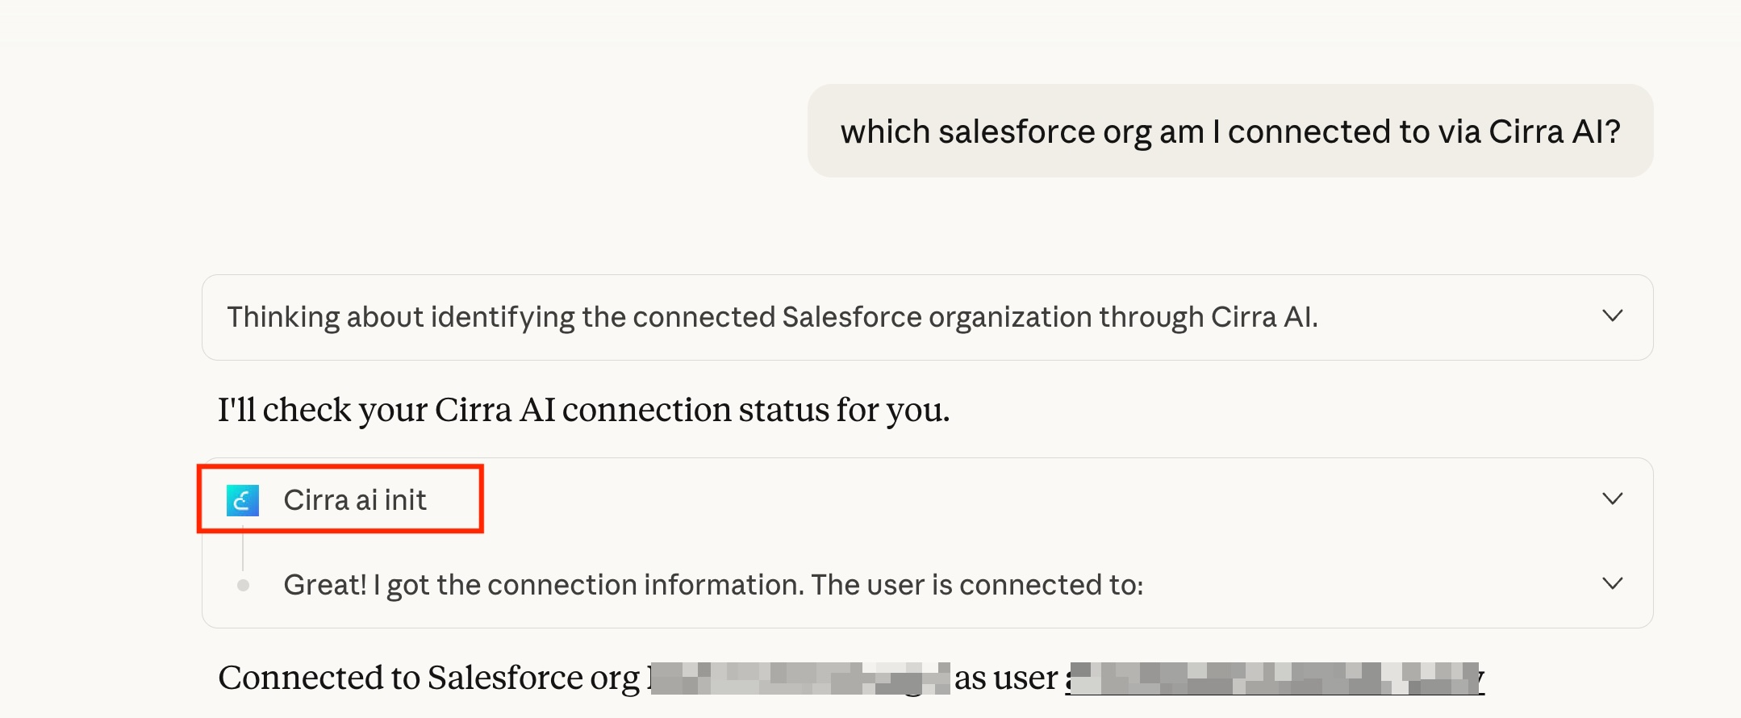1741x718 pixels.
Task: Click 'Cirra AI?' in the user message
Action: click(x=1554, y=131)
